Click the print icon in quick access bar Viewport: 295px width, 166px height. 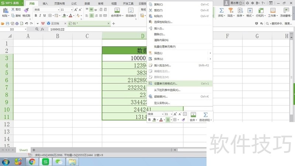[17, 24]
